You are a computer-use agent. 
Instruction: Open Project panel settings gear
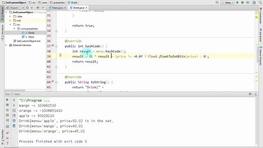click(38, 8)
